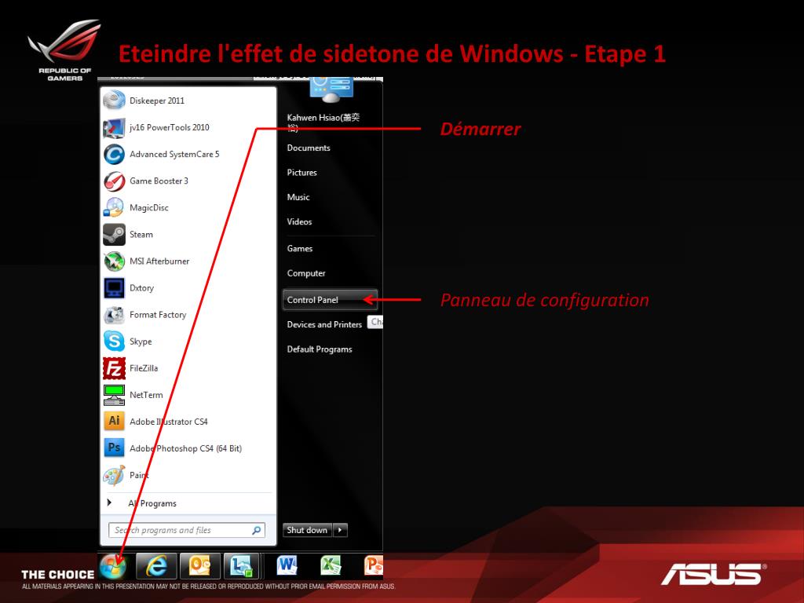The width and height of the screenshot is (804, 603).
Task: Open MSI Afterburner icon
Action: click(114, 261)
